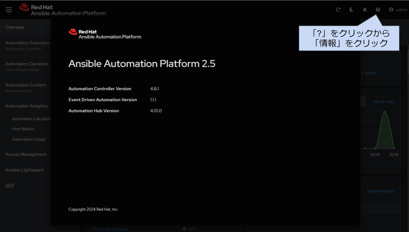
Task: Click the green job chart peak
Action: pos(384,112)
